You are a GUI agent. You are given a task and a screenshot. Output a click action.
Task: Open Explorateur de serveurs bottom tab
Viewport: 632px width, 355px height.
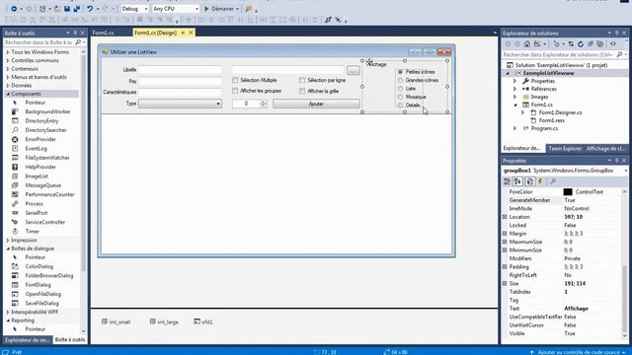28,340
